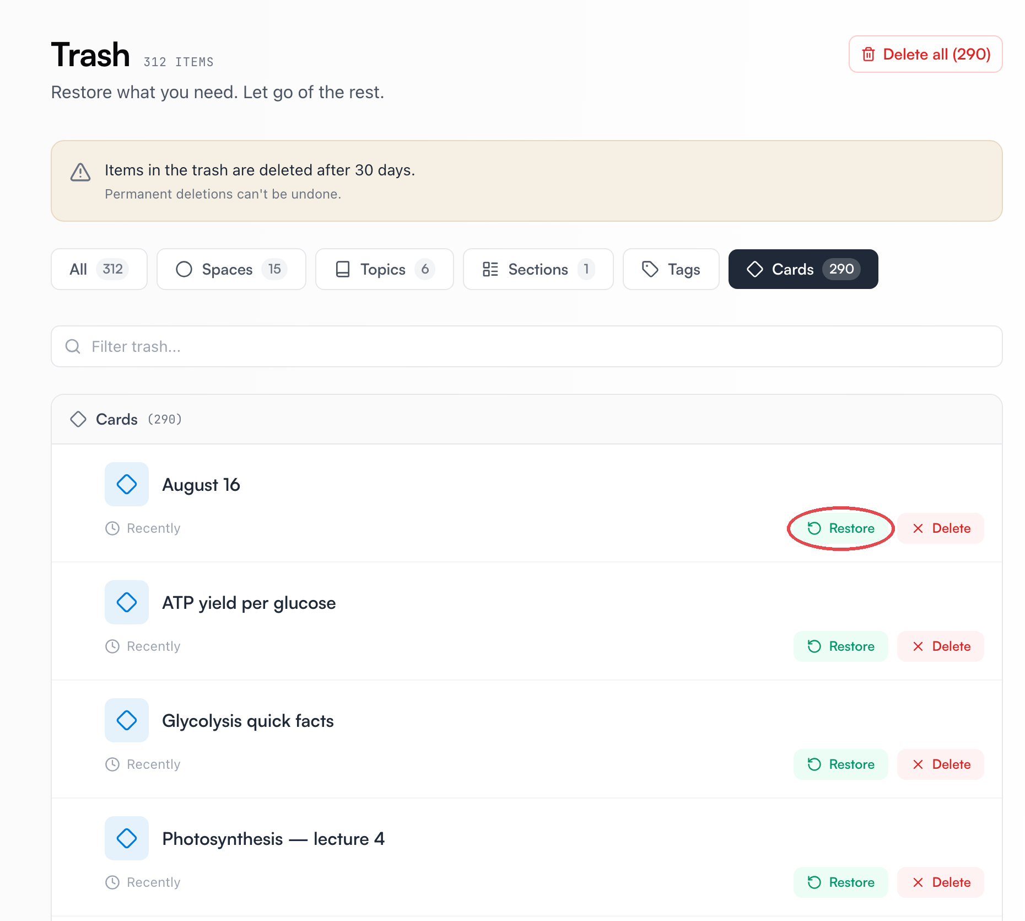
Task: Restore the Glycolysis quick facts card
Action: pos(841,764)
